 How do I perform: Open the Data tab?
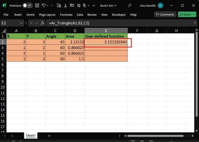pos(80,15)
